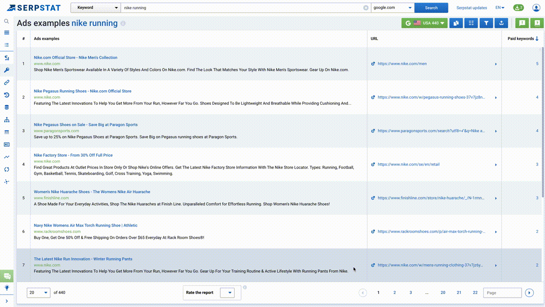545x307 pixels.
Task: Click the downloads badge icon
Action: [x=518, y=8]
